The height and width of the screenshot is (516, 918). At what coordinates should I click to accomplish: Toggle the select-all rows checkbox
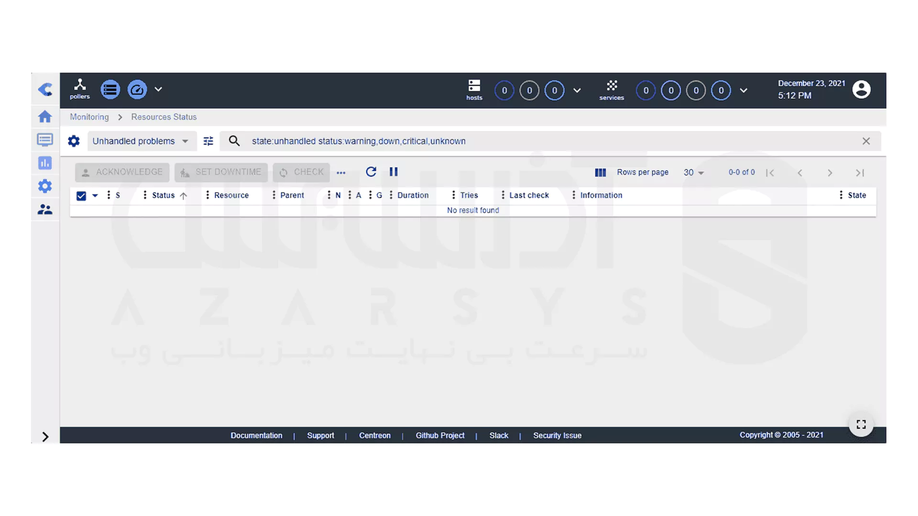point(81,195)
